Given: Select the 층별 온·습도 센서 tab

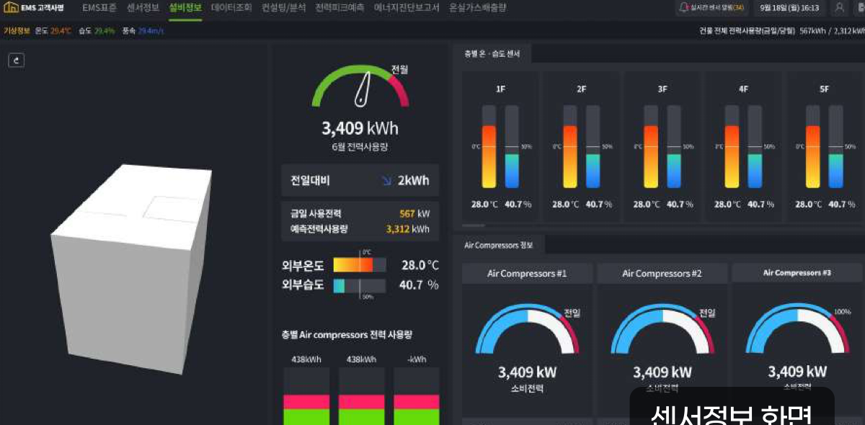Looking at the screenshot, I should [x=492, y=53].
